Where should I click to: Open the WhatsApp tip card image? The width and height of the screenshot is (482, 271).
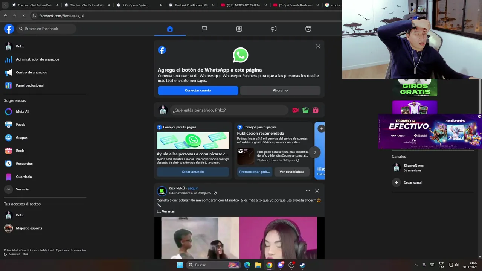coord(193,141)
